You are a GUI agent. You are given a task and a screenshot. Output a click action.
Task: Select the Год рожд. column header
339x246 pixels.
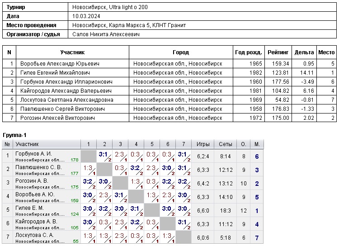coord(248,52)
